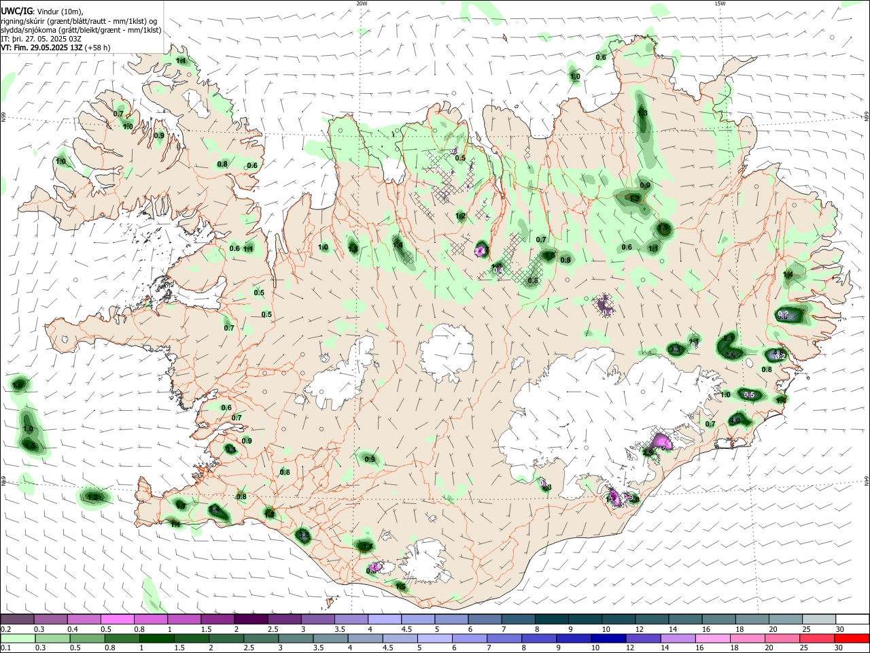Select the deep blue swatch starting at 10 in the lower scale
The image size is (870, 653).
point(607,638)
